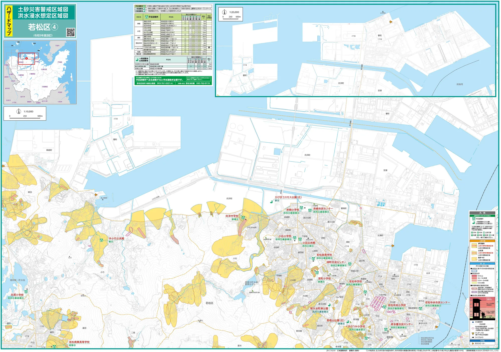Click the pink 内水被害発生箇所 oval in the legend
Screen dimensions: 501x352
point(473,328)
